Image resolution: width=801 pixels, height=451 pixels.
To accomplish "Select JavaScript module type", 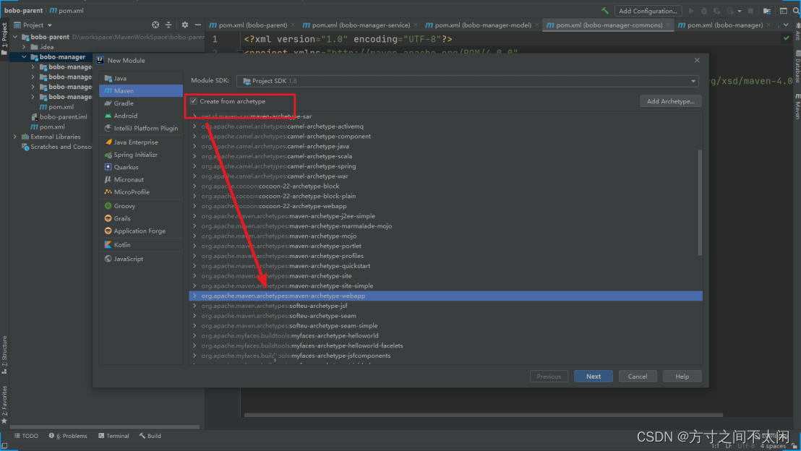I will [x=141, y=259].
